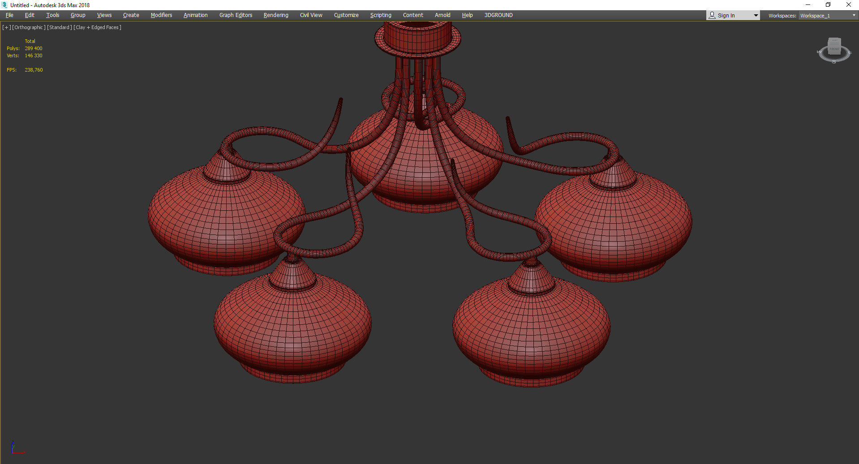Open the Edit menu
Image resolution: width=859 pixels, height=464 pixels.
[30, 15]
